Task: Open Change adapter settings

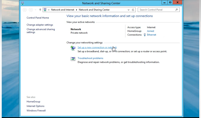Action: [40, 25]
